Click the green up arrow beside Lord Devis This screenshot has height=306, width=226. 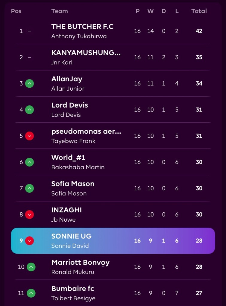[30, 110]
